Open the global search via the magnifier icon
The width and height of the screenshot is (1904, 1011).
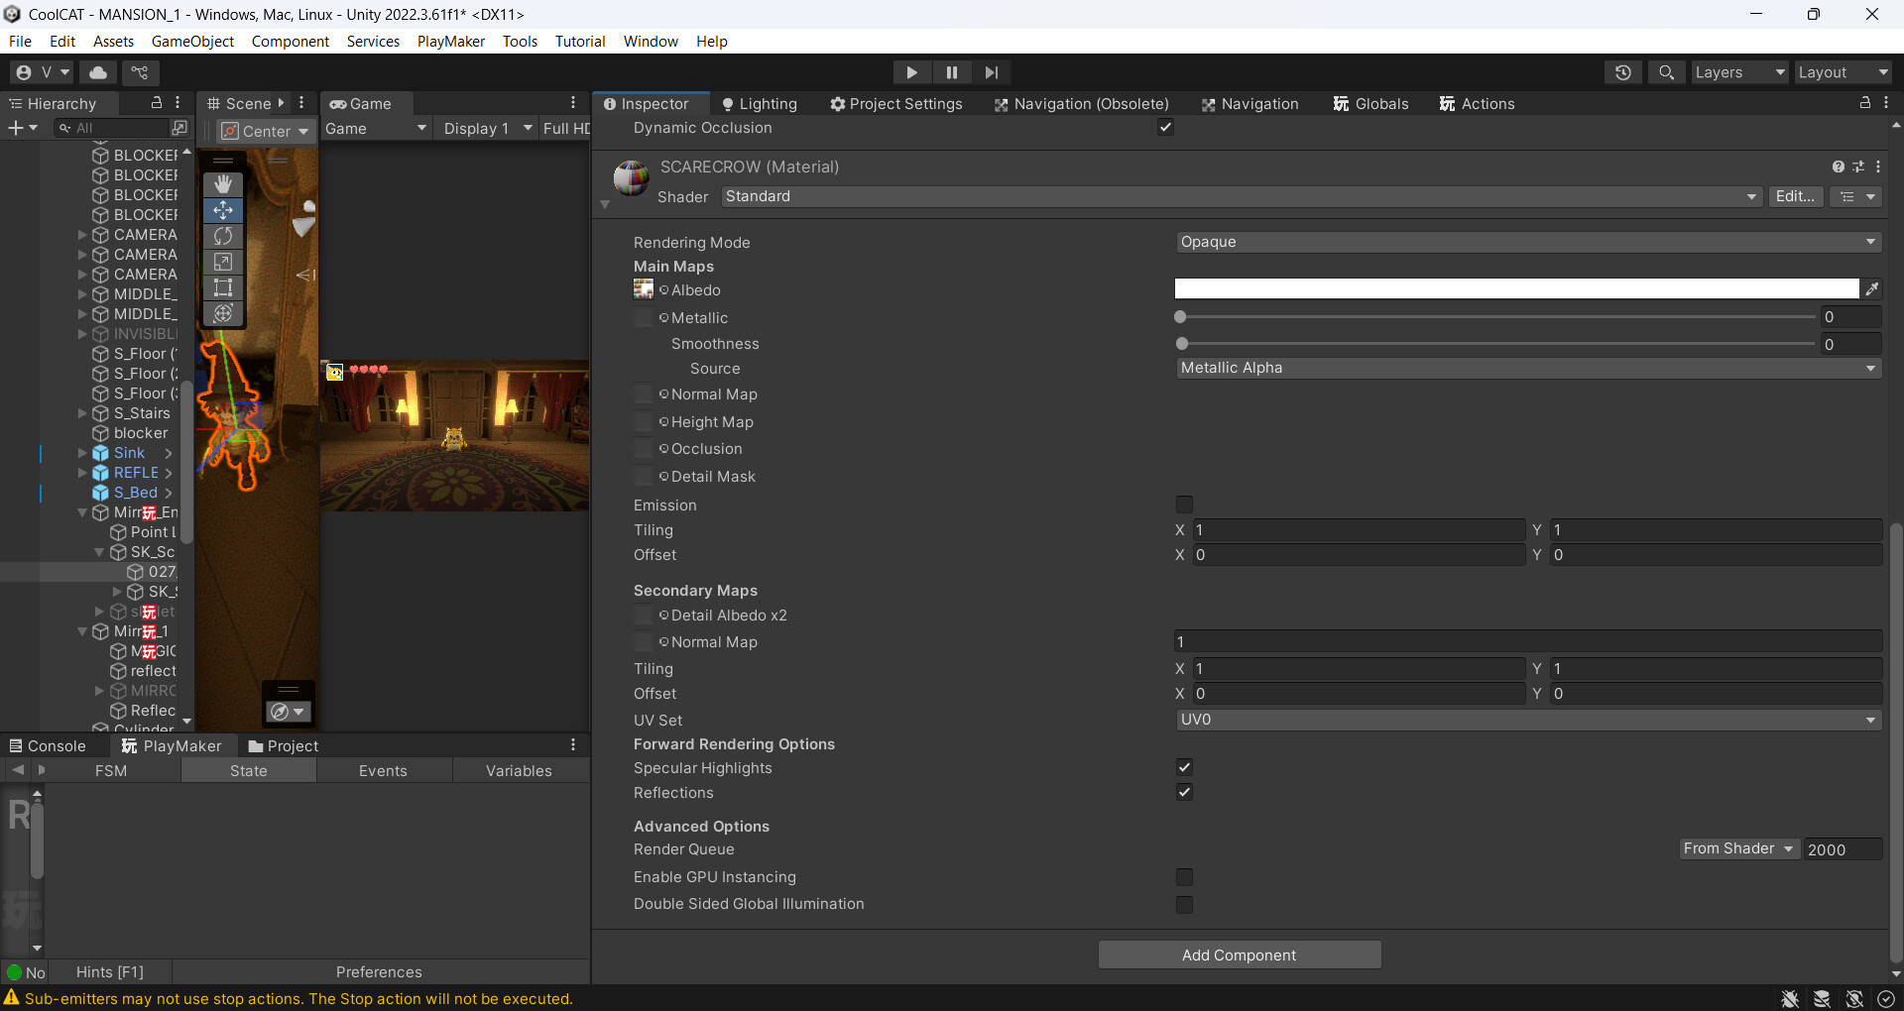pos(1666,72)
